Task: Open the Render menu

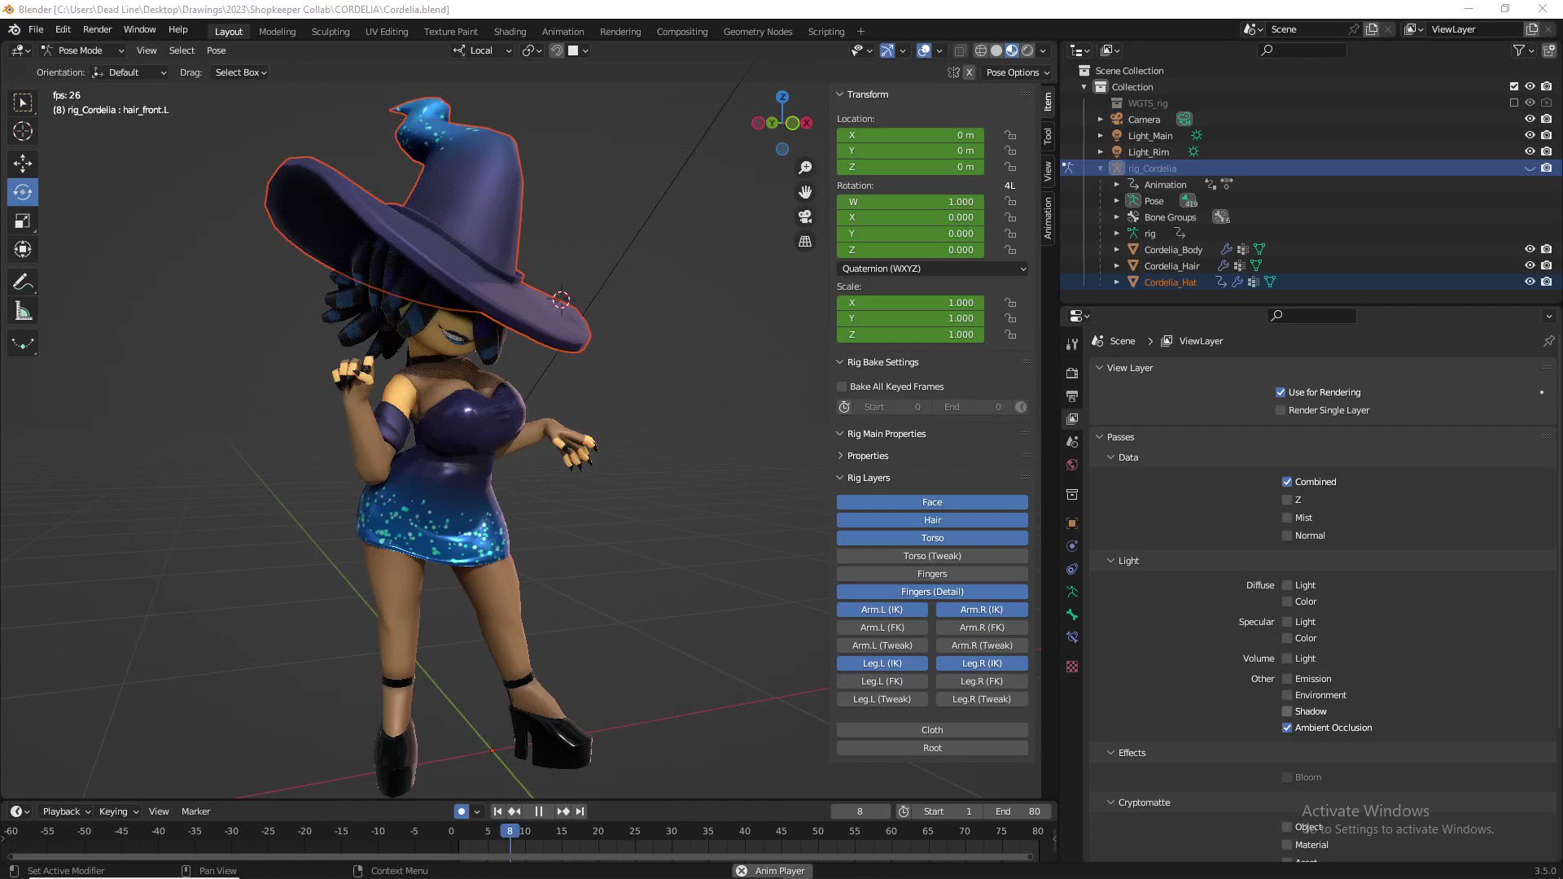Action: 97,29
